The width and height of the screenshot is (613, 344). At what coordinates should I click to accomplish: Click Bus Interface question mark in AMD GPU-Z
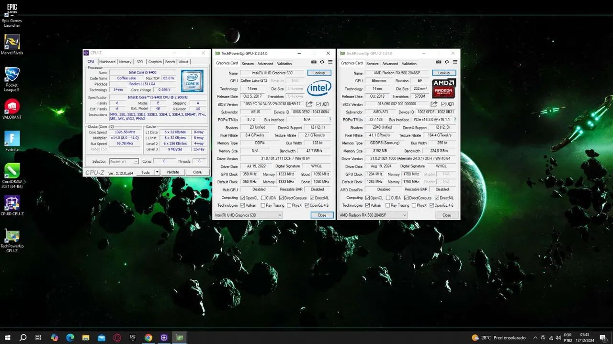click(x=454, y=120)
